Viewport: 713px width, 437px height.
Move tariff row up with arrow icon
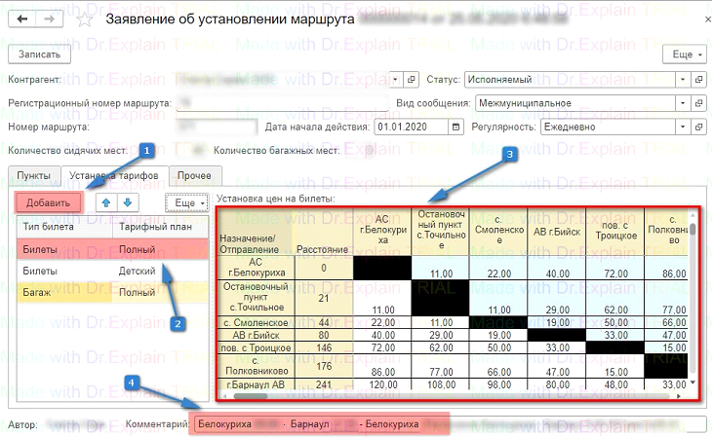107,202
